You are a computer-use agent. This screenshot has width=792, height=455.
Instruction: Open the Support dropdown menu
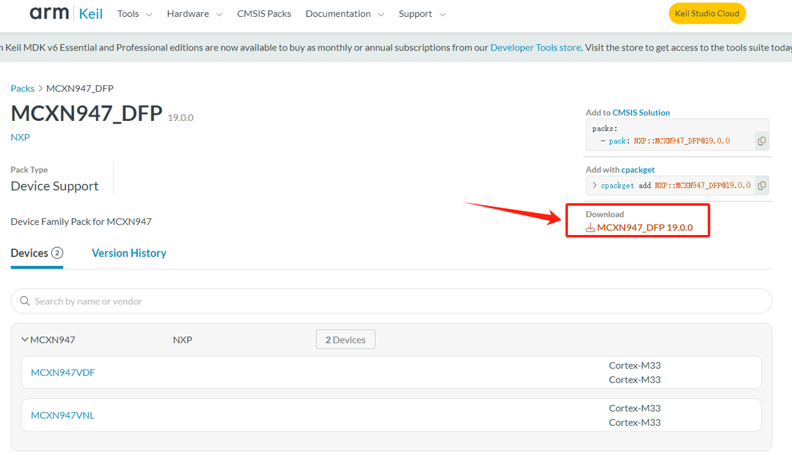pyautogui.click(x=423, y=14)
